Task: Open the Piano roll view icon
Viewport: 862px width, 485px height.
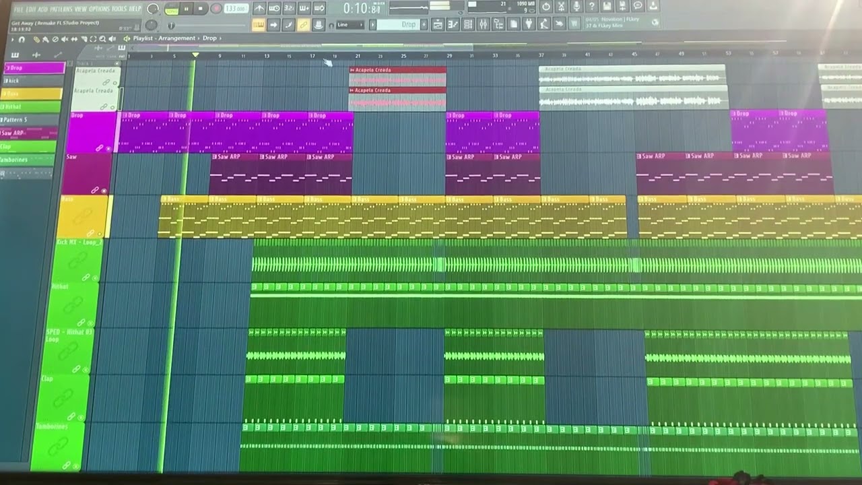Action: point(453,24)
